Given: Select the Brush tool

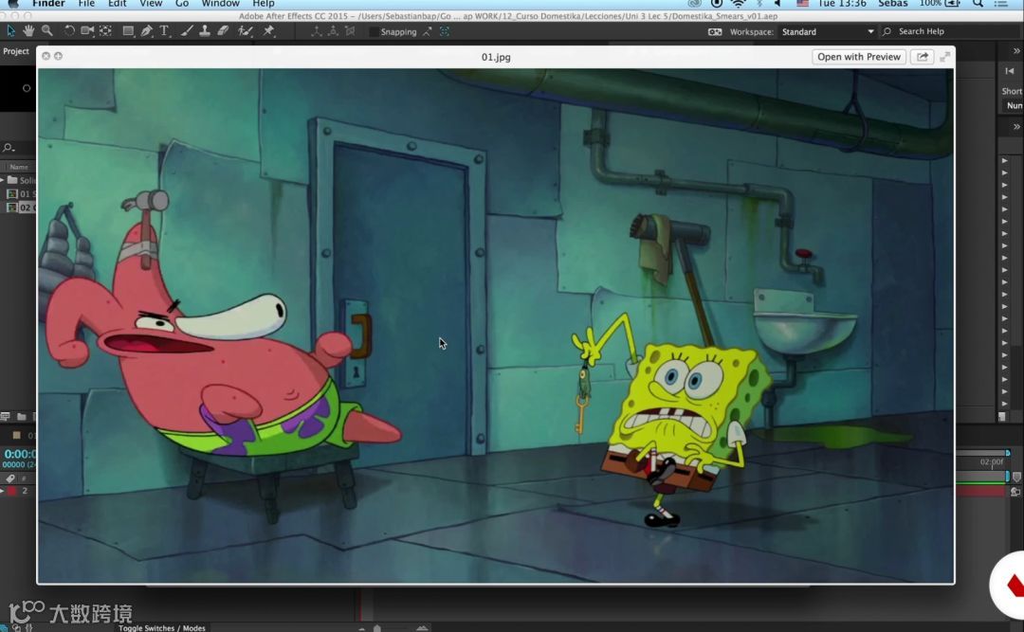Looking at the screenshot, I should pyautogui.click(x=187, y=30).
